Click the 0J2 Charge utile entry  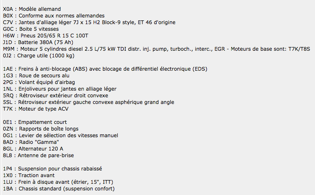(39, 55)
